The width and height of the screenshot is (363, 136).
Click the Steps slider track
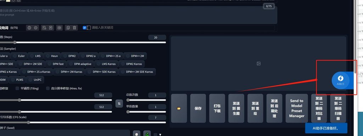coord(83,42)
